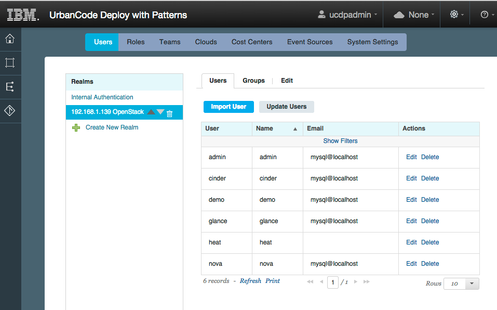Viewport: 497px width, 310px height.
Task: Delete the nova user
Action: click(430, 264)
